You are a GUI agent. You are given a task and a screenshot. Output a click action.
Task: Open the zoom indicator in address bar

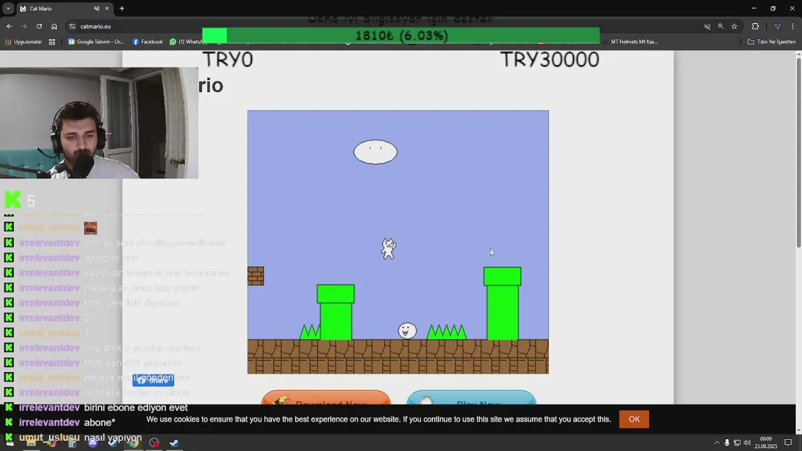(x=721, y=26)
